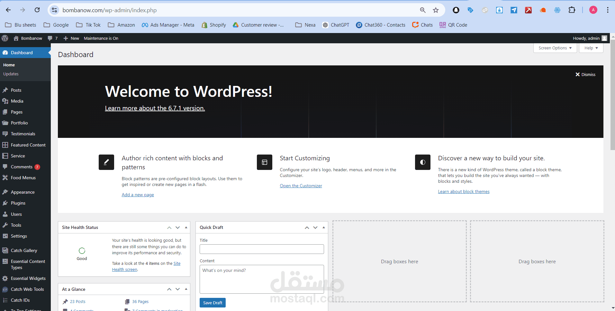Open Posts pin icon in sidebar

click(5, 90)
